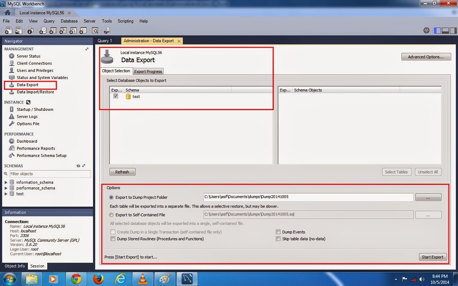Enable Skip table data (no-data)
458x286 pixels.
278,239
